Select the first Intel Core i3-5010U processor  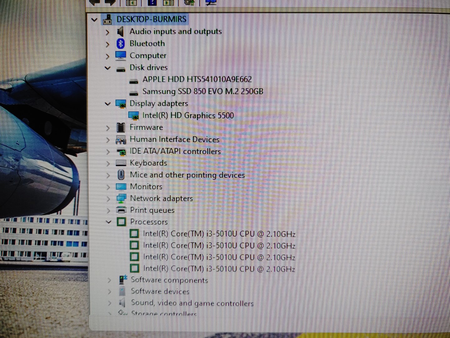[x=219, y=233]
